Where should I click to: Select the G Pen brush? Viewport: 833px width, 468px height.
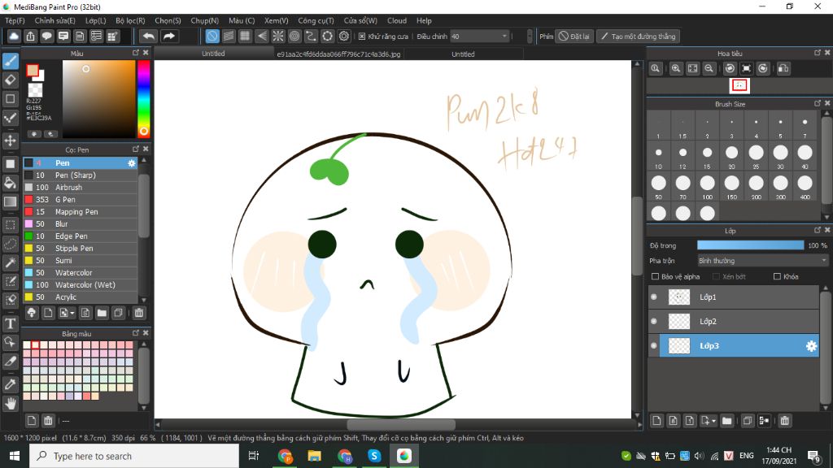(x=81, y=200)
